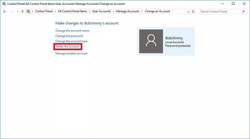This screenshot has height=139, width=250.
Task: Open Change the account name link
Action: point(72,31)
